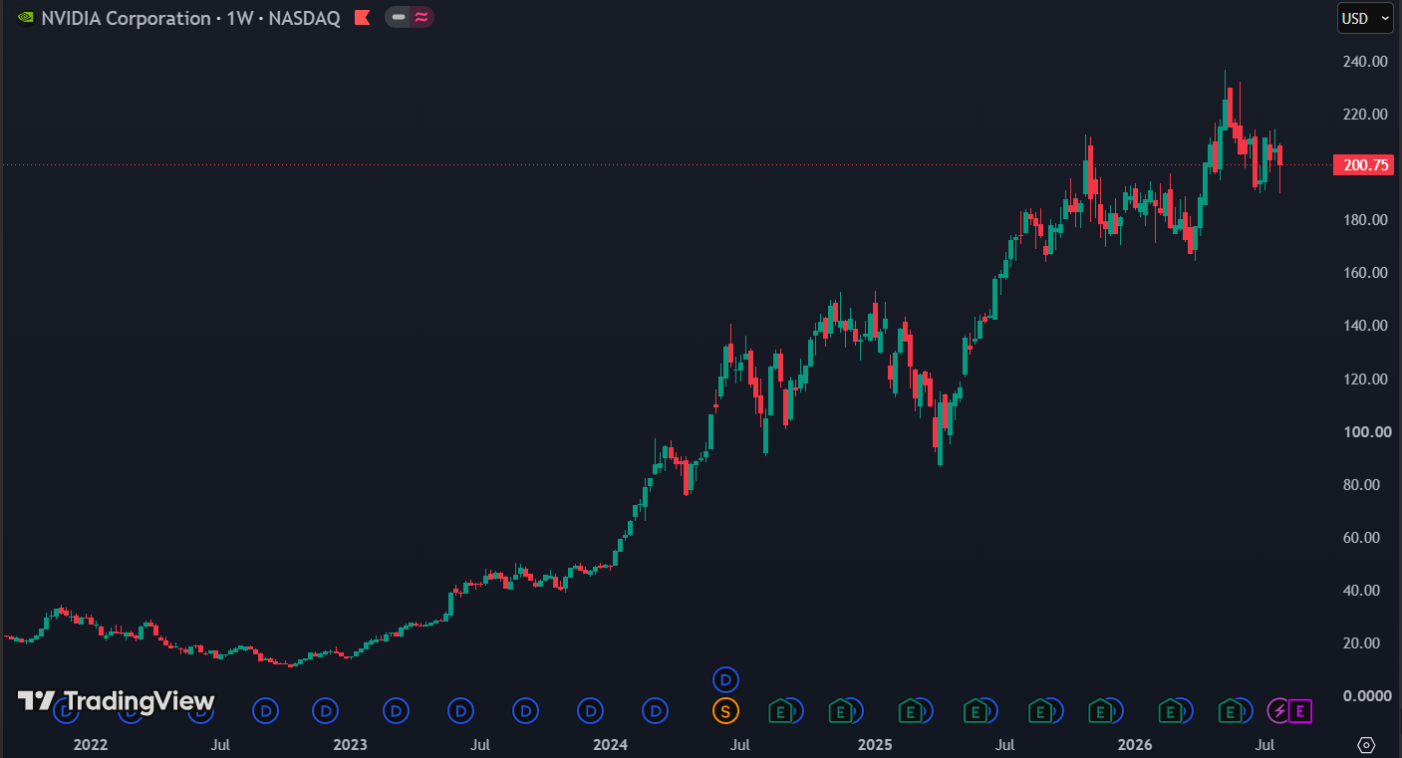This screenshot has width=1402, height=758.
Task: Click the 220.00 price axis label
Action: click(x=1365, y=115)
